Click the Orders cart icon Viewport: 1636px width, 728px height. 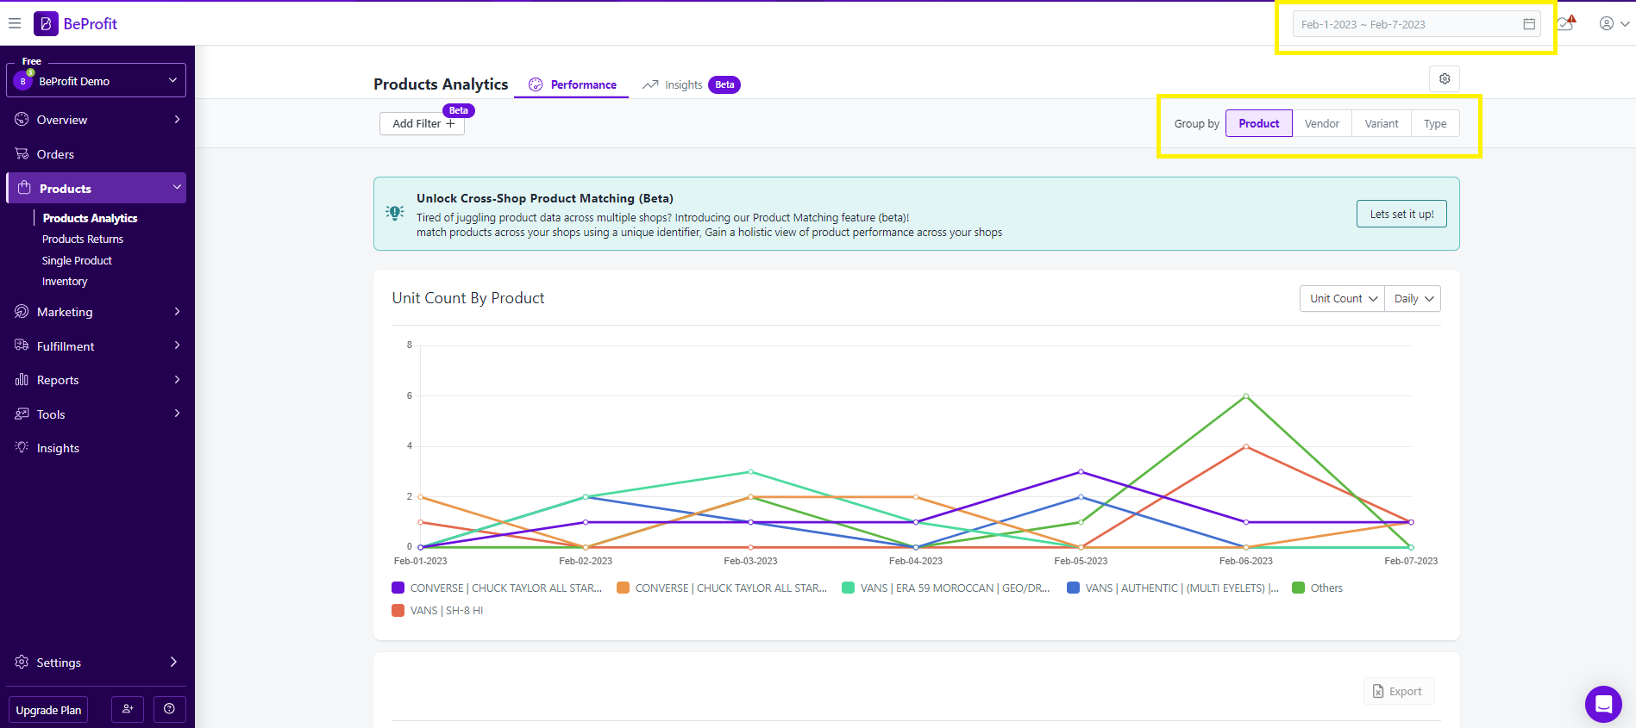(x=22, y=153)
